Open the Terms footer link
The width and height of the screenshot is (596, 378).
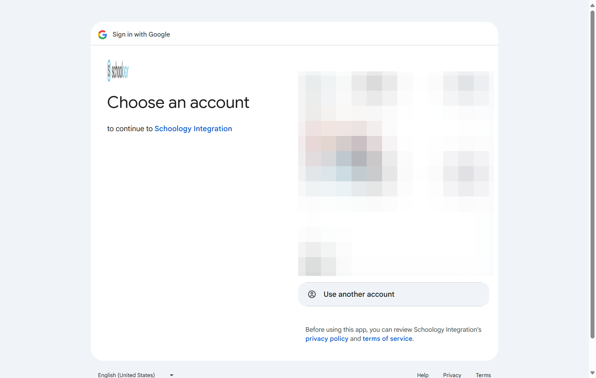coord(483,375)
